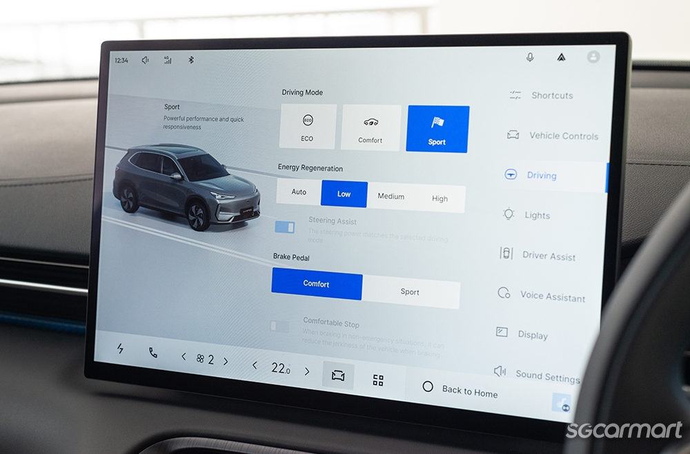Select ECO driving mode
Screen dimensions: 690x454
tap(308, 127)
